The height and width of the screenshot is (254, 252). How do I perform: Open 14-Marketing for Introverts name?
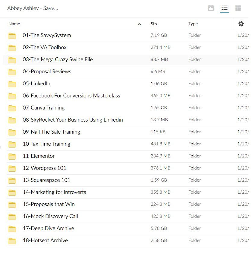[54, 192]
